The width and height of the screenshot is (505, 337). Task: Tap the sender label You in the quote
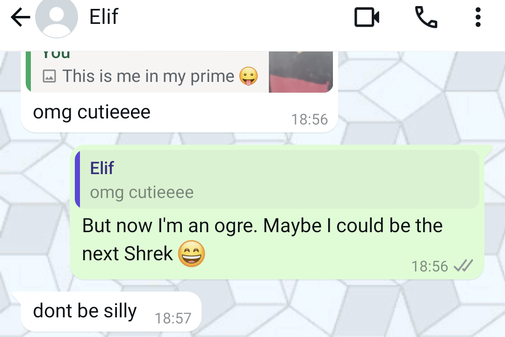tap(56, 53)
